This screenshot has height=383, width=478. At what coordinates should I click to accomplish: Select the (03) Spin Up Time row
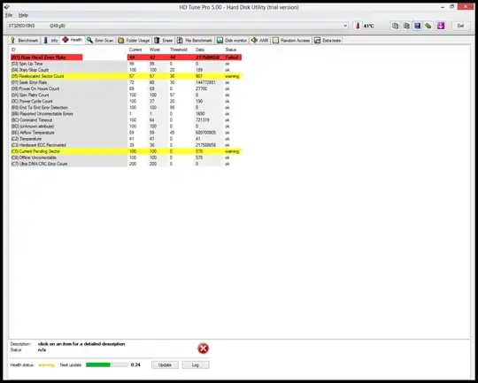(x=127, y=64)
